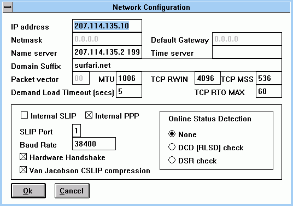Click the Network Configuration title bar
The width and height of the screenshot is (293, 206).
pyautogui.click(x=151, y=7)
